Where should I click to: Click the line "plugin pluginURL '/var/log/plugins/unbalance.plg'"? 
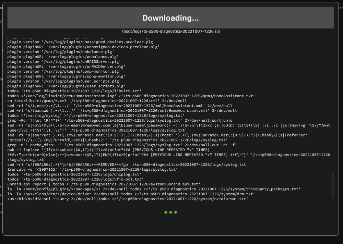point(63,57)
